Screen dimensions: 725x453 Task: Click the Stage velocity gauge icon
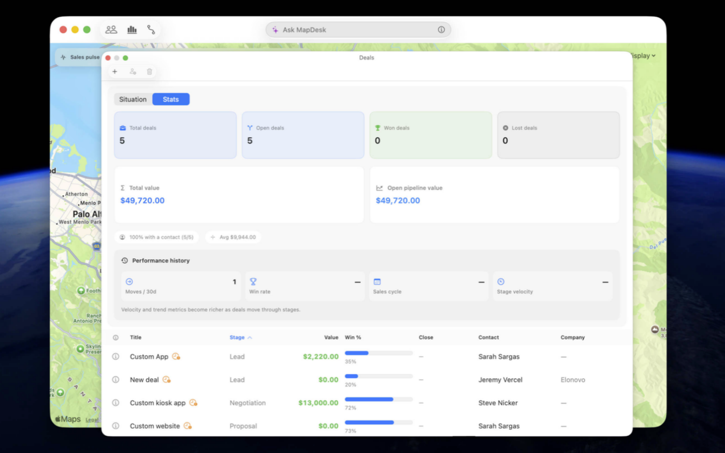[x=501, y=282]
